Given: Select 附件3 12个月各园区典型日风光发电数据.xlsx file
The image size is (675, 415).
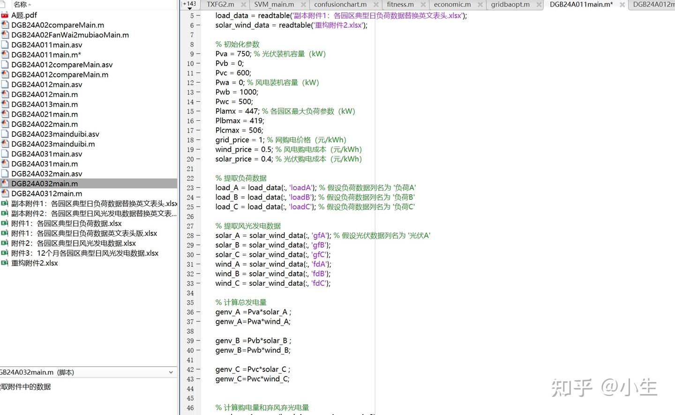Looking at the screenshot, I should (85, 253).
